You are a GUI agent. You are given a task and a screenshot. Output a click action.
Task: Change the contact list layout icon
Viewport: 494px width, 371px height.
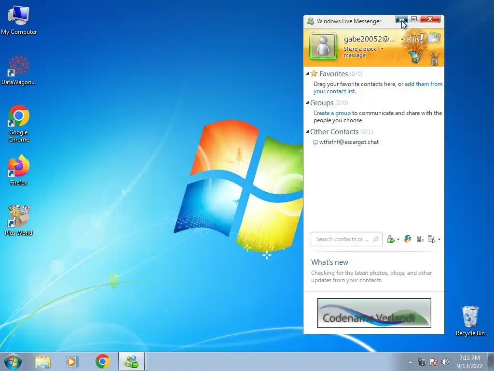coord(420,239)
